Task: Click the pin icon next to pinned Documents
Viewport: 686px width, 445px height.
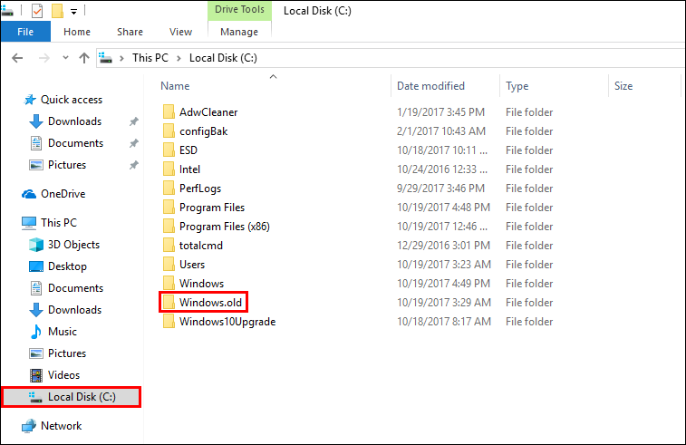Action: tap(134, 143)
